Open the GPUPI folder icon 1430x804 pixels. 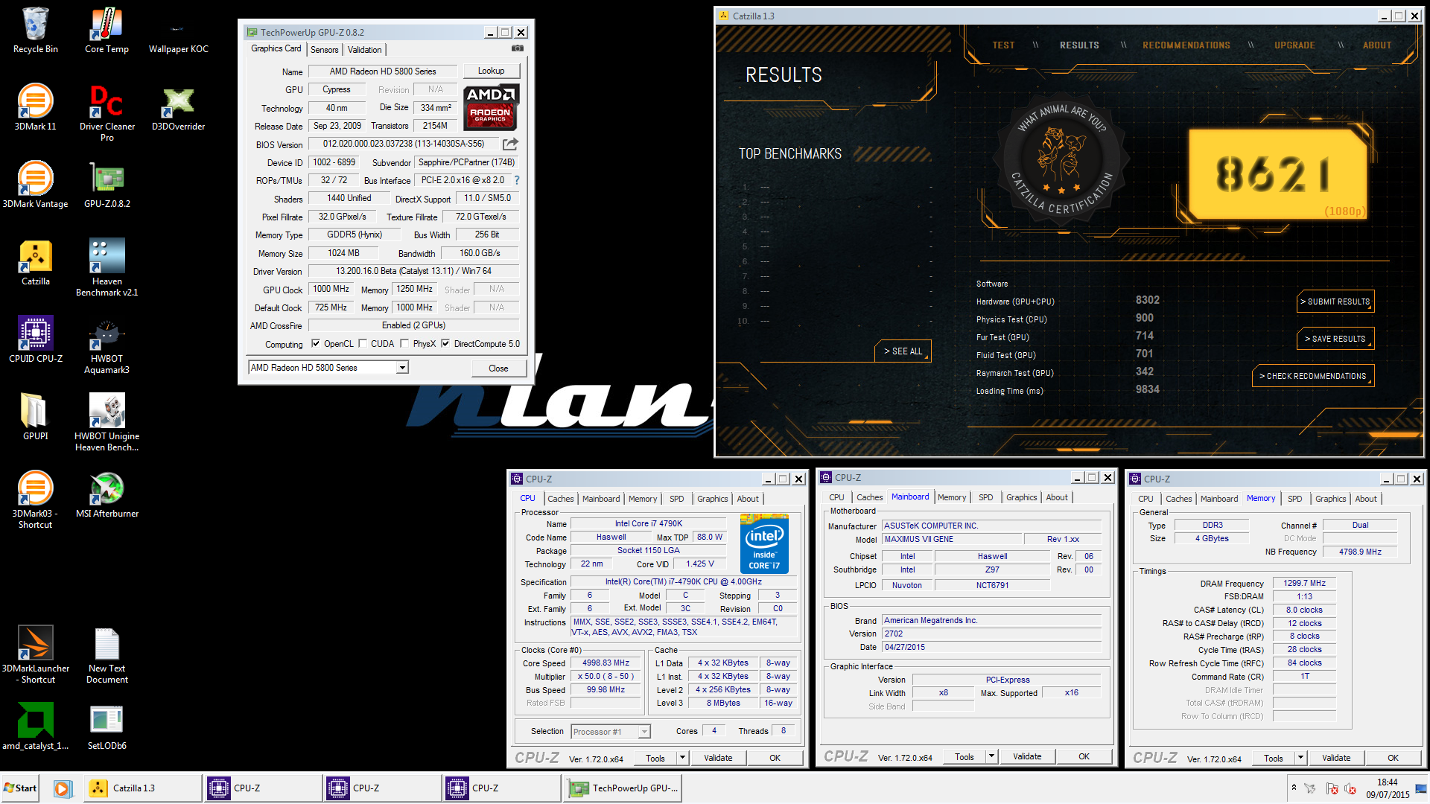35,417
